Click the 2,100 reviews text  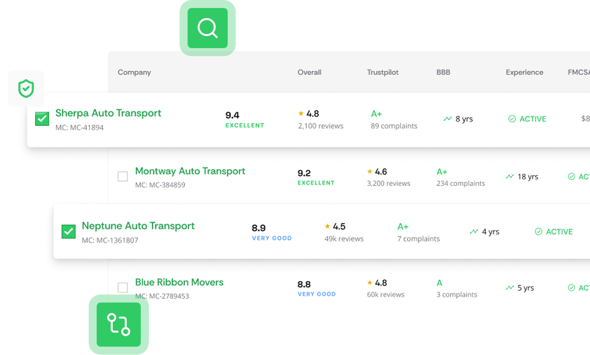321,126
